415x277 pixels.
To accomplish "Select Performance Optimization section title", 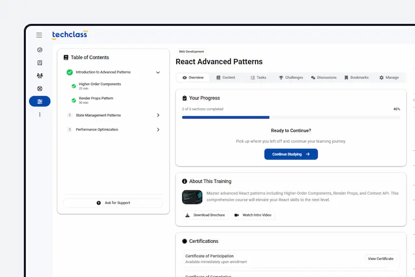I will pyautogui.click(x=97, y=130).
